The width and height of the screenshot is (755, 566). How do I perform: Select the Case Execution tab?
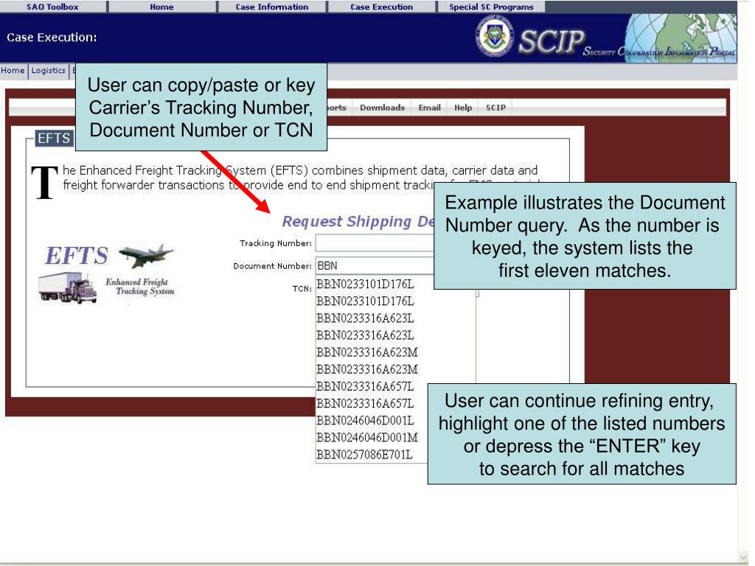click(381, 7)
